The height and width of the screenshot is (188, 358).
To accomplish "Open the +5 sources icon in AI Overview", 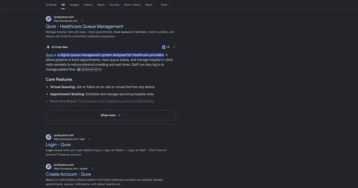I will point(166,47).
